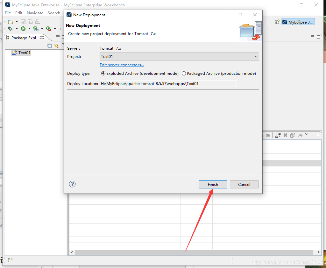Maximize the upper right editor panel

tap(318, 37)
